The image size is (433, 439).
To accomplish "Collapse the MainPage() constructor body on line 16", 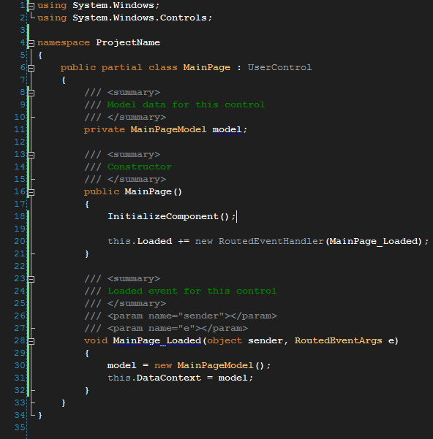I will [x=31, y=192].
